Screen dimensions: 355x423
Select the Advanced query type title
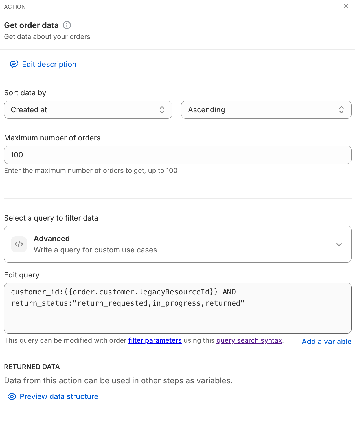(52, 239)
